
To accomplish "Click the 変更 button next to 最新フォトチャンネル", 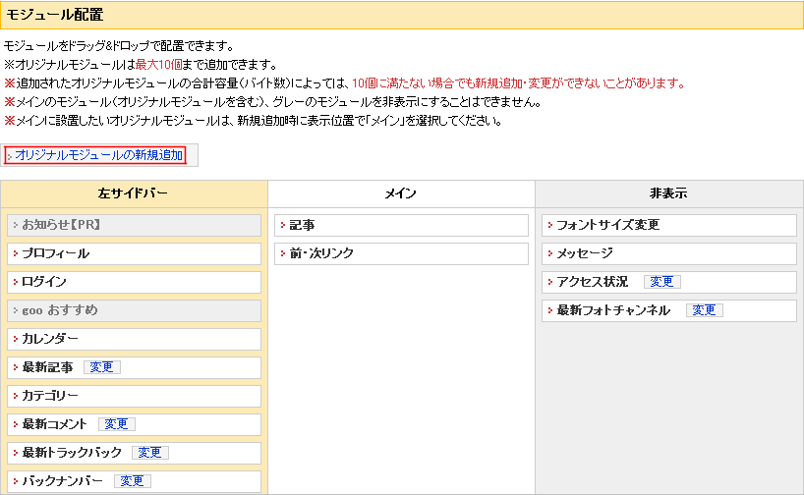I will (x=704, y=310).
